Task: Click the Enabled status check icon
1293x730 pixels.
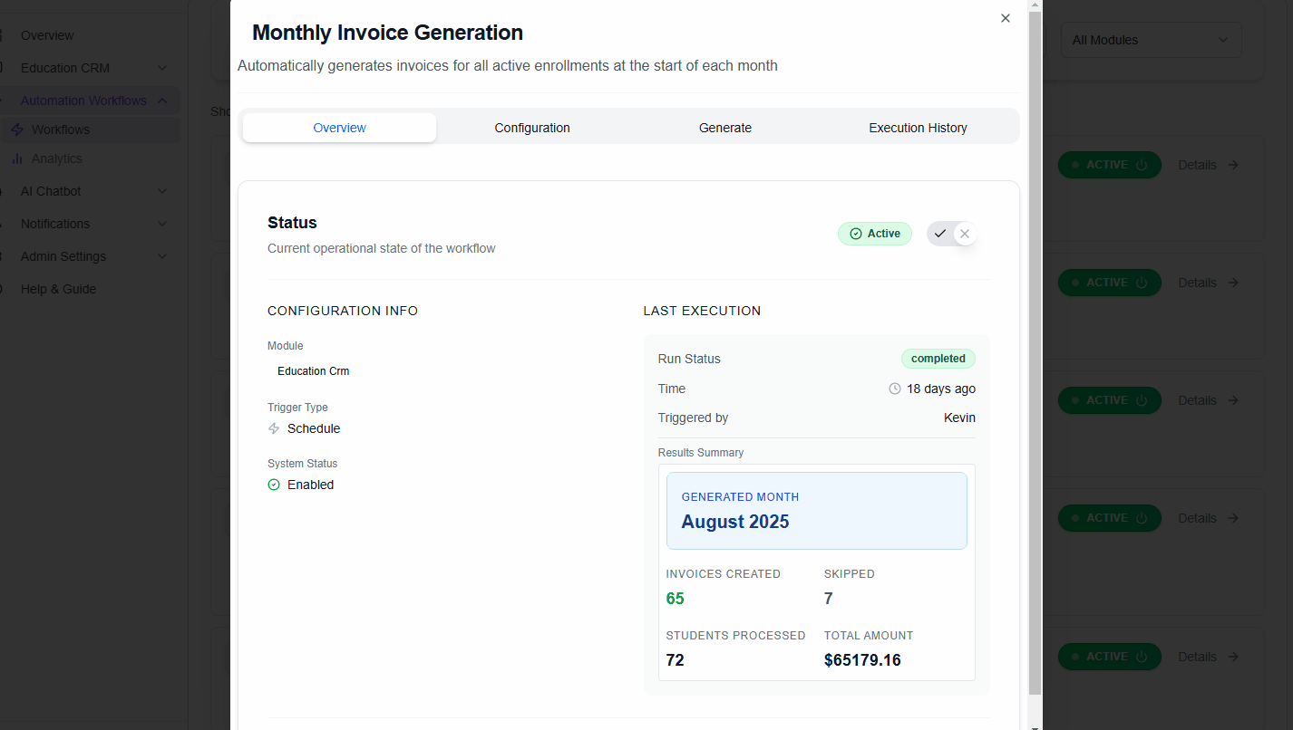Action: [x=274, y=485]
